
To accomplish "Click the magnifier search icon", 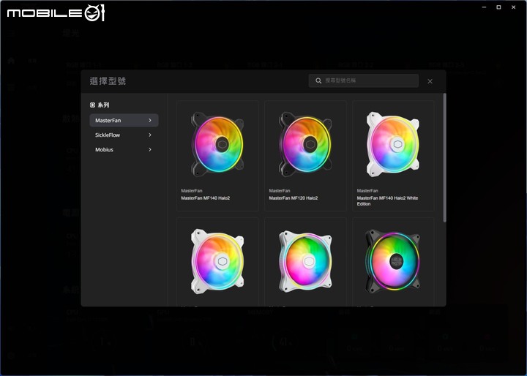I will click(x=318, y=80).
